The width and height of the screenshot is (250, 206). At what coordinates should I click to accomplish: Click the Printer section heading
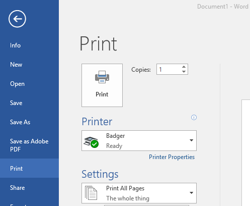coord(97,122)
